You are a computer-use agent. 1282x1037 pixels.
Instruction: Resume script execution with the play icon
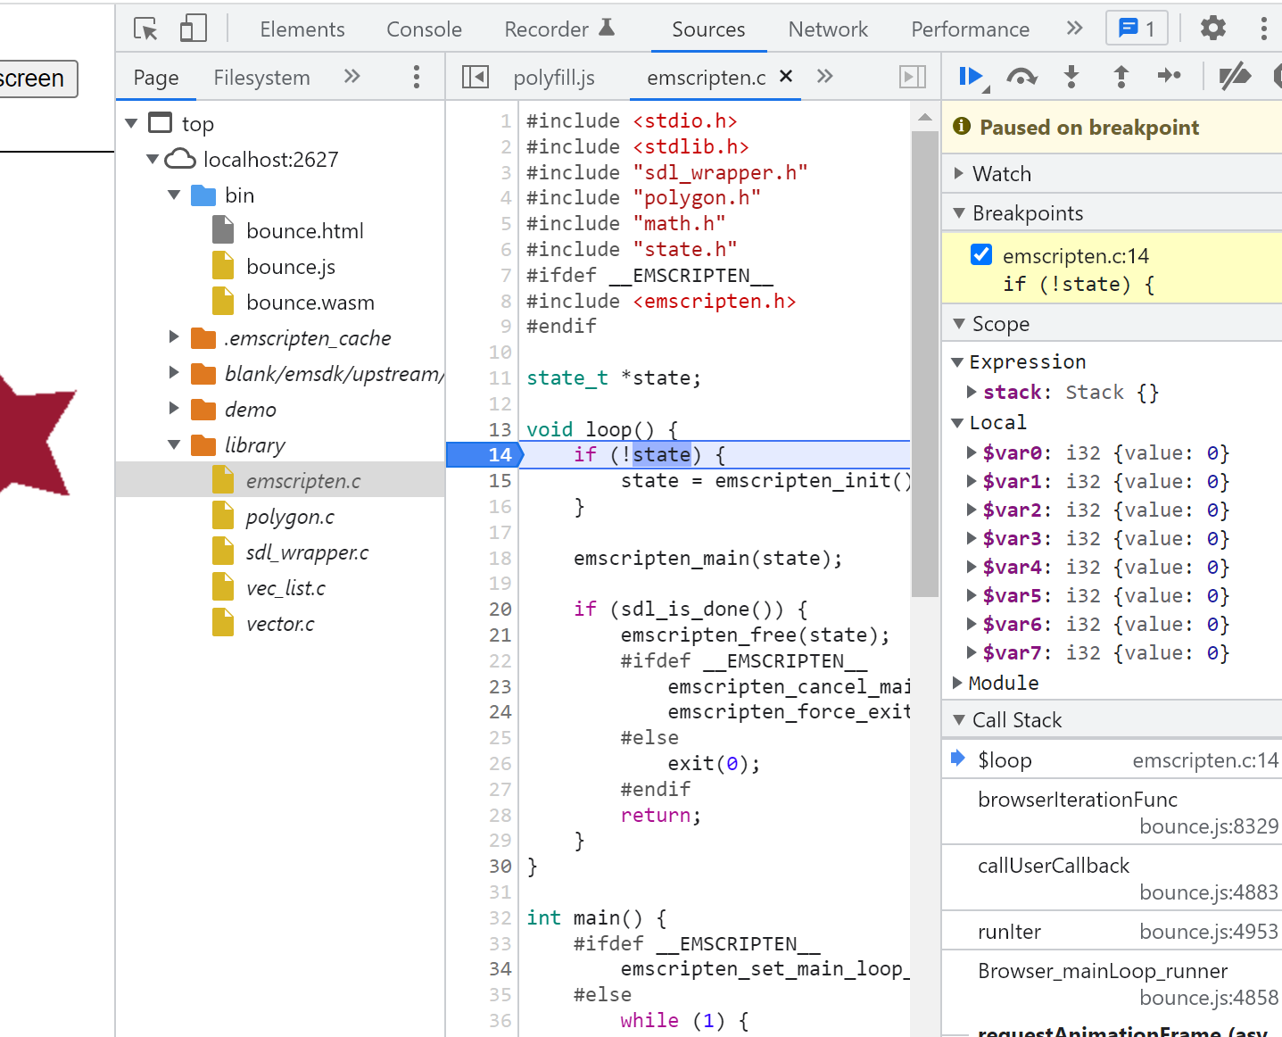tap(971, 77)
